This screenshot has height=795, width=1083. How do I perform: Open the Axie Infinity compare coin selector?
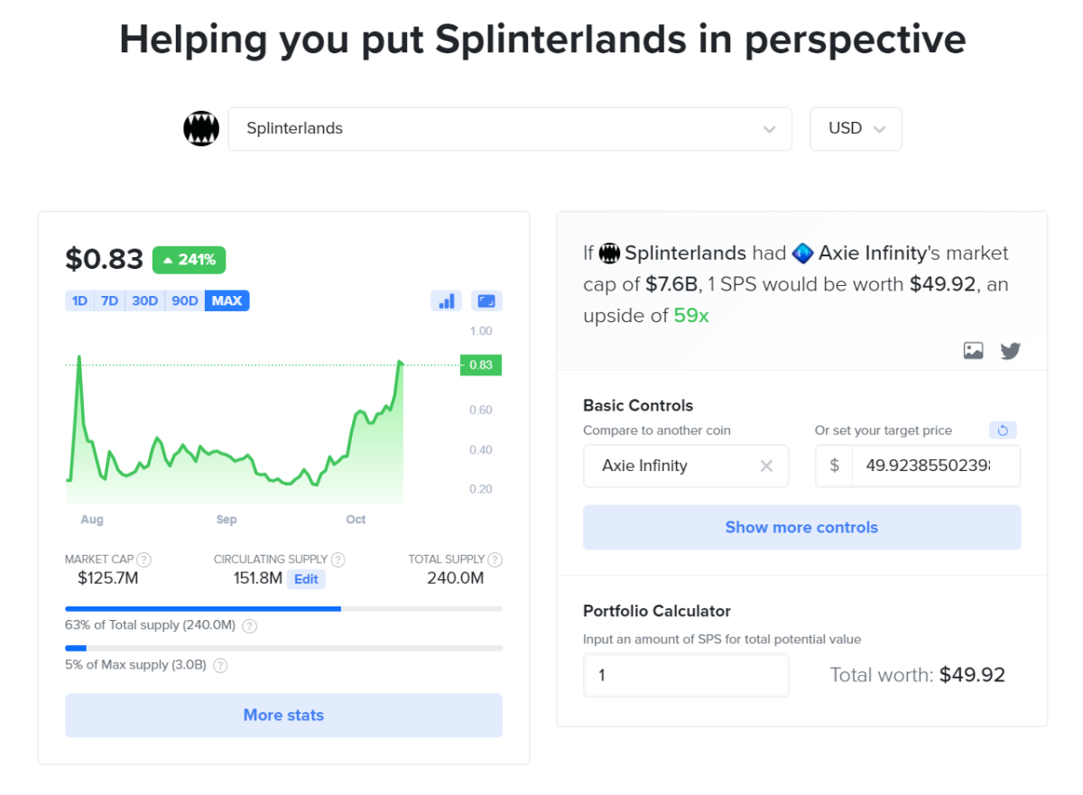pos(686,466)
